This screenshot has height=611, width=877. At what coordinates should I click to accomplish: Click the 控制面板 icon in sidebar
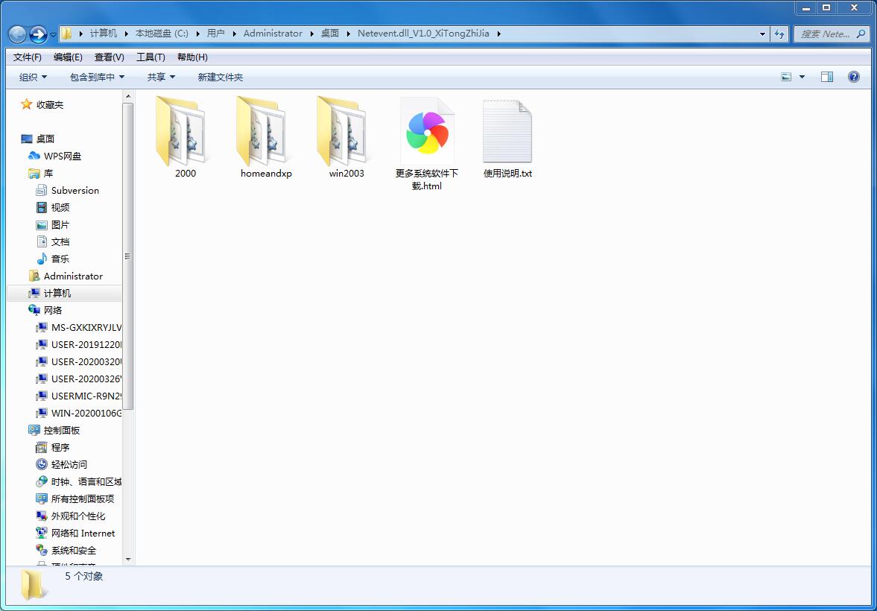[x=34, y=430]
